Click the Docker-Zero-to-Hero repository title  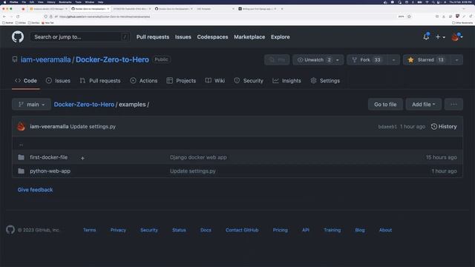click(x=112, y=59)
